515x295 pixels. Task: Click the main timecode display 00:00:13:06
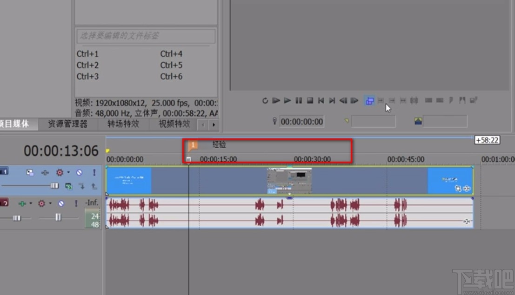(61, 151)
